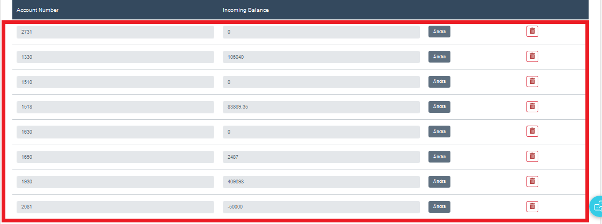This screenshot has width=602, height=224.
Task: Edit account 1518 with Ändra button
Action: [439, 107]
